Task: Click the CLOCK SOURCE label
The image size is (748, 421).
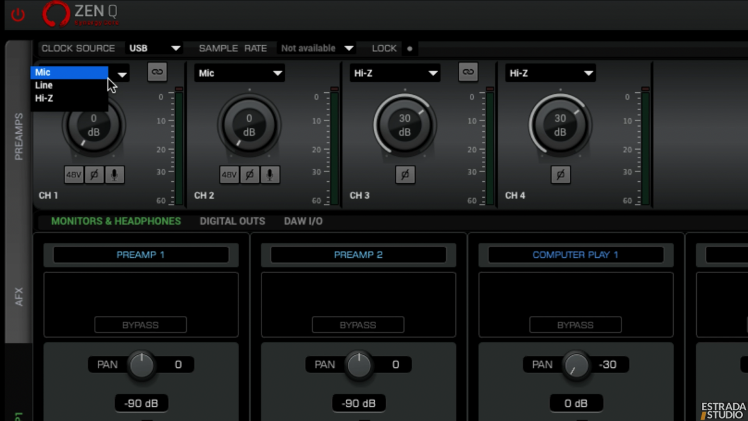Action: tap(78, 48)
